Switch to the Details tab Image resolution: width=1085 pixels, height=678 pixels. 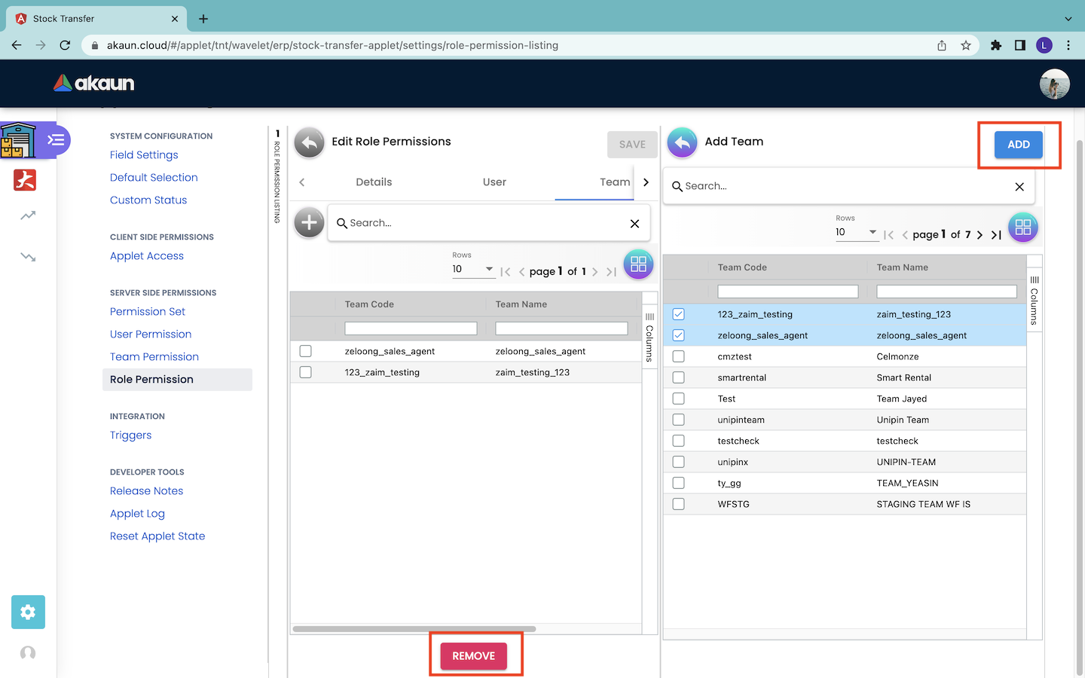374,182
